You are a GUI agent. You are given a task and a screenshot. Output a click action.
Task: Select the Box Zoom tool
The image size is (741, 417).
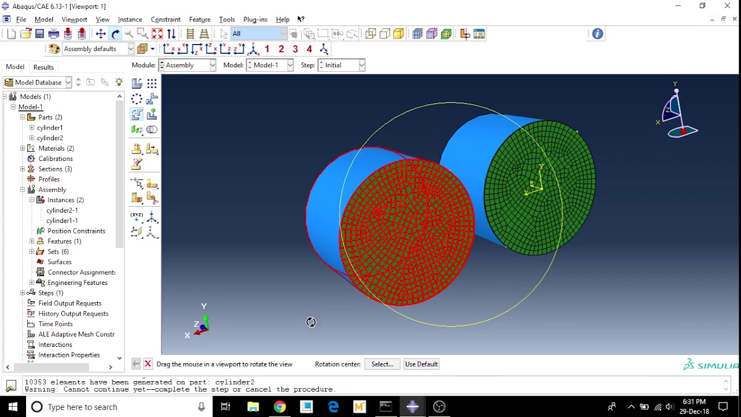tap(143, 34)
